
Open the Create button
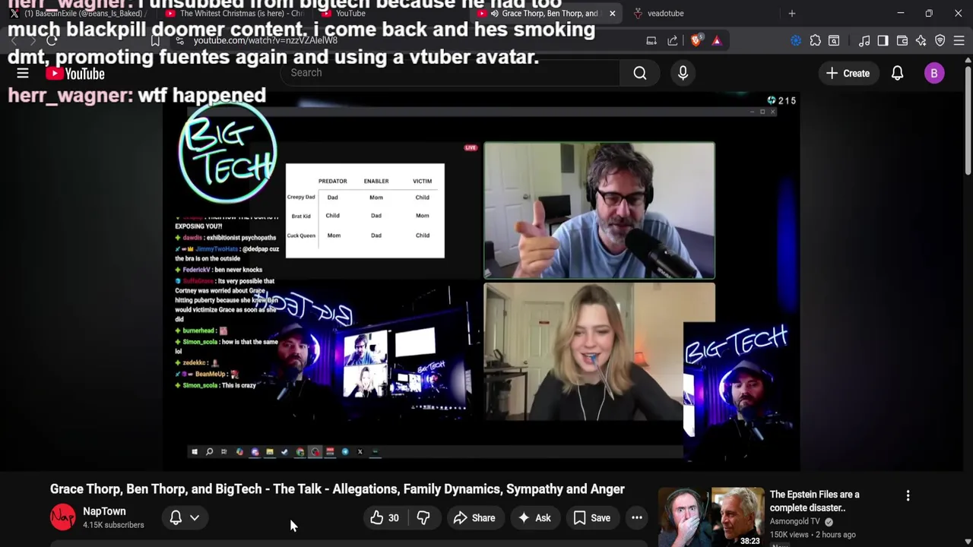coord(848,73)
